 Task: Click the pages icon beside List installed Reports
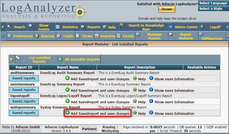[18, 58]
